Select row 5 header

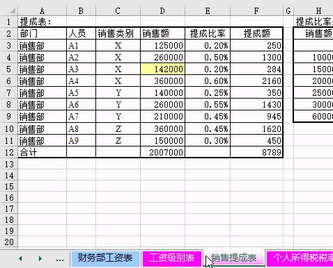click(8, 69)
